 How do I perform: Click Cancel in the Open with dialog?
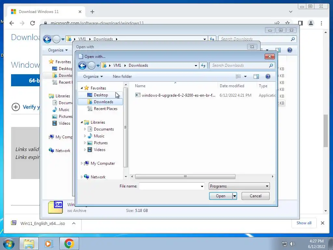pos(256,196)
